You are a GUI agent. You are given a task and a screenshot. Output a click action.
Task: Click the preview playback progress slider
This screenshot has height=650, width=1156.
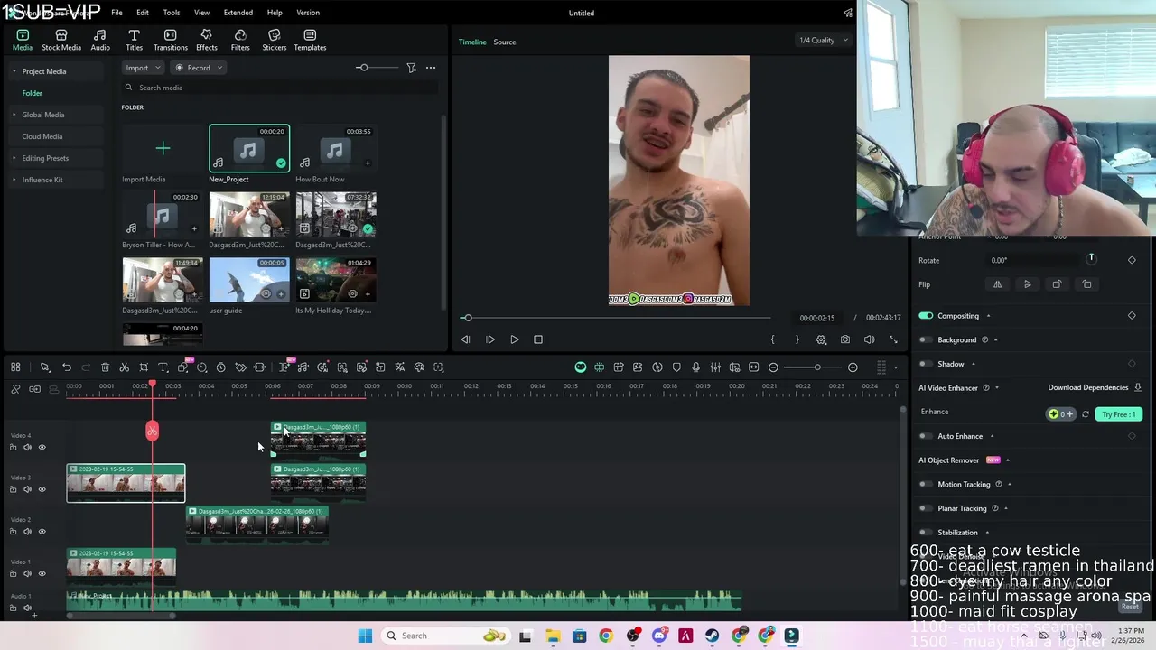point(617,318)
